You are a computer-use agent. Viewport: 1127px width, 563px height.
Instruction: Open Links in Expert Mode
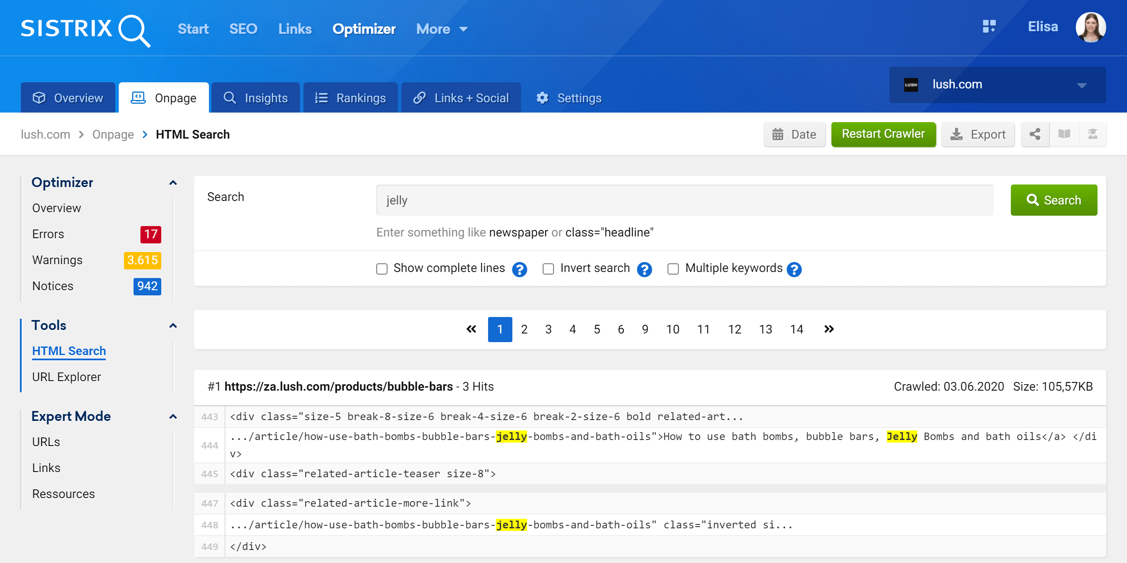coord(46,468)
